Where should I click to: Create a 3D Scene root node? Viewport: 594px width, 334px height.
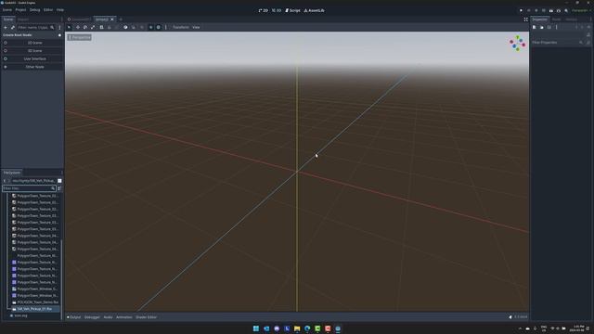(x=32, y=51)
